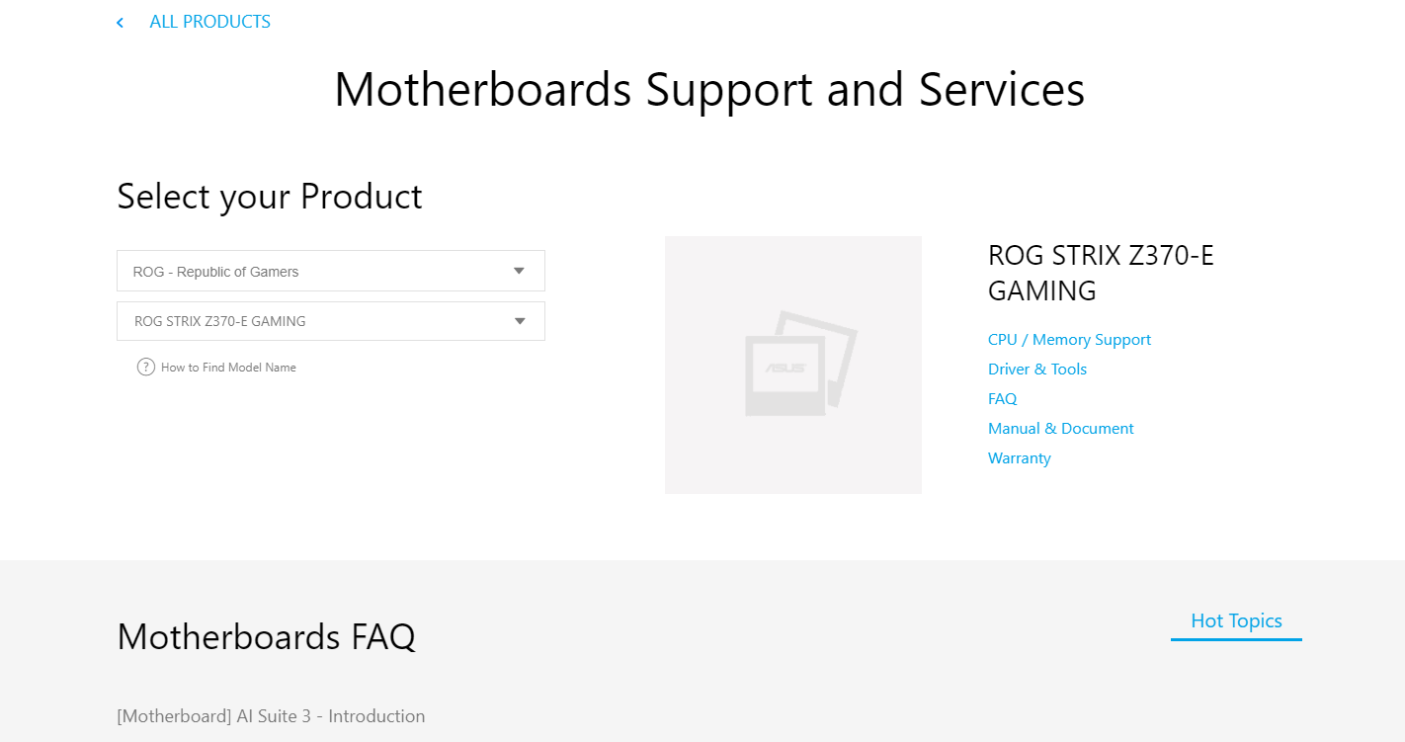Go back to ALL PRODUCTS
The width and height of the screenshot is (1405, 742).
209,22
